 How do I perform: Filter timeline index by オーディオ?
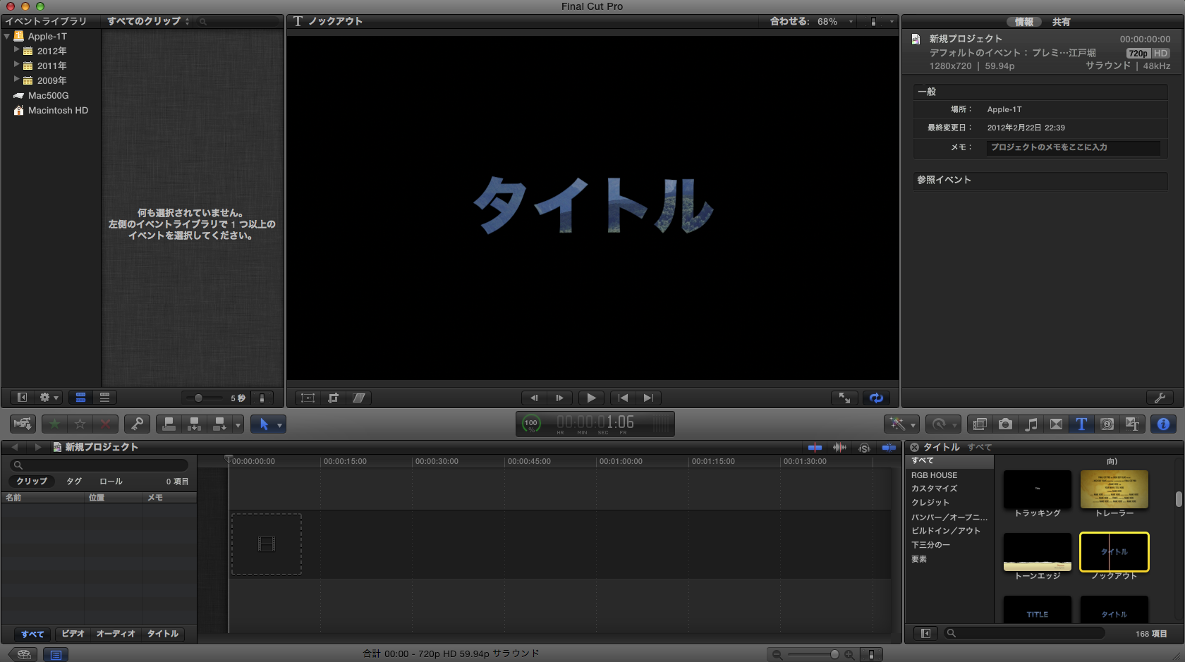coord(116,634)
